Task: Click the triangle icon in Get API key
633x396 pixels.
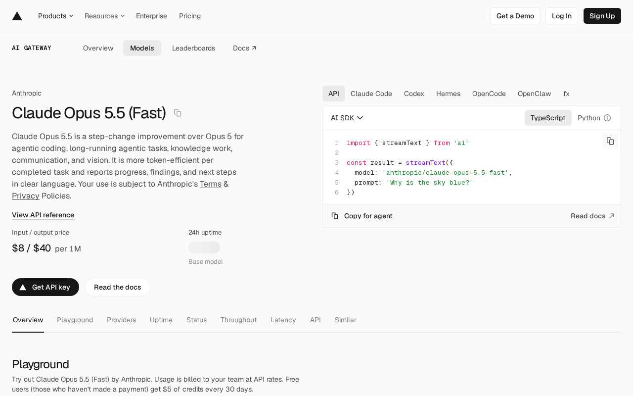Action: coord(23,287)
